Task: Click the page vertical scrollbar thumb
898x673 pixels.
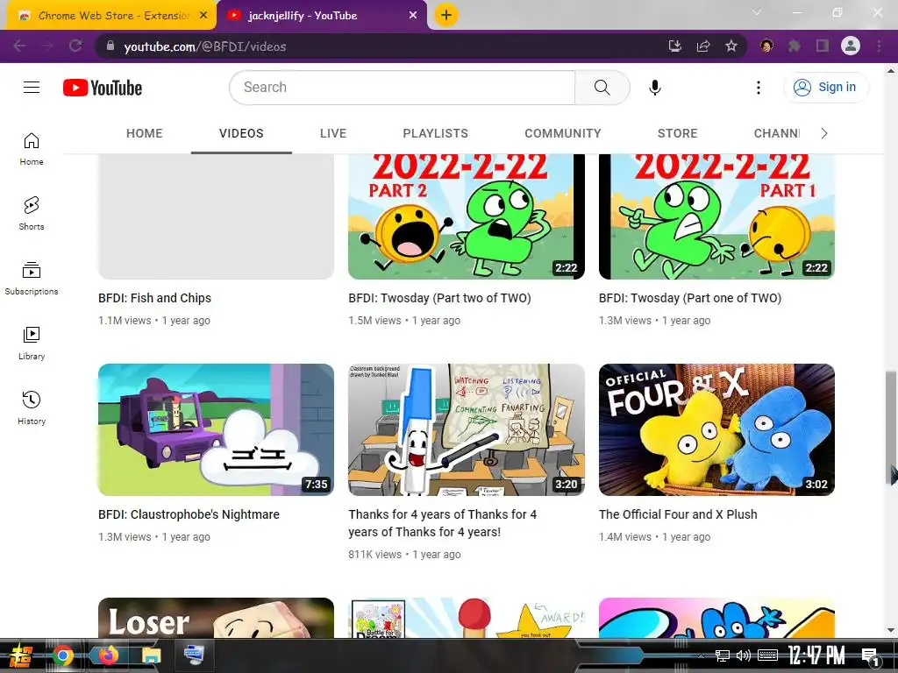Action: coord(891,427)
